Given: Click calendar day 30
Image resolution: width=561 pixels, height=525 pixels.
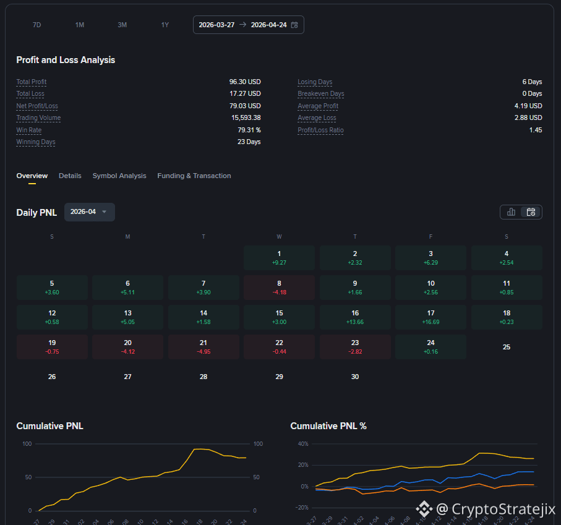Looking at the screenshot, I should point(355,377).
